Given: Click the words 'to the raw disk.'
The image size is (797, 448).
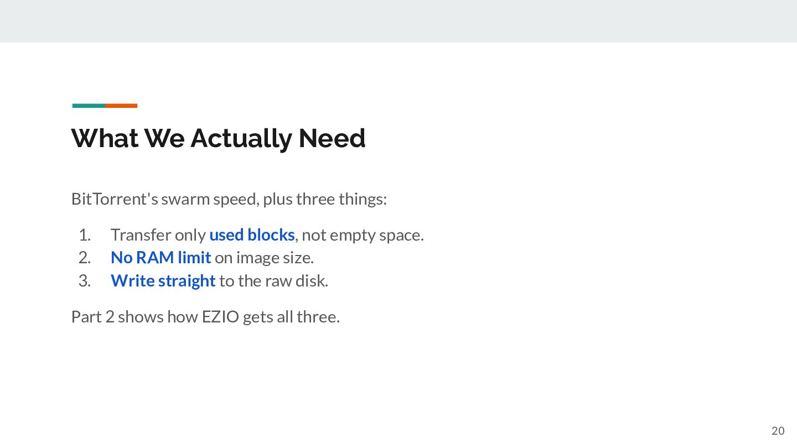Looking at the screenshot, I should click(x=274, y=281).
